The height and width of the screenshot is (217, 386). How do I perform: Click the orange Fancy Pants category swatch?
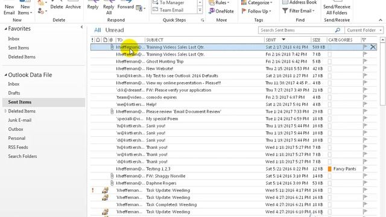point(330,169)
